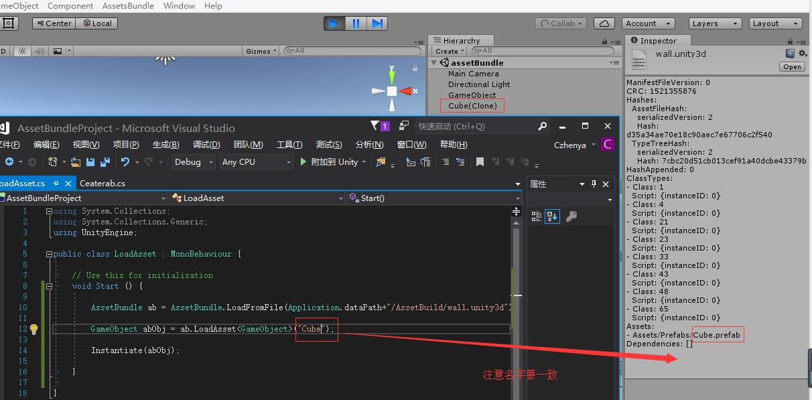The width and height of the screenshot is (812, 400).
Task: Click the Save All icon
Action: click(105, 161)
